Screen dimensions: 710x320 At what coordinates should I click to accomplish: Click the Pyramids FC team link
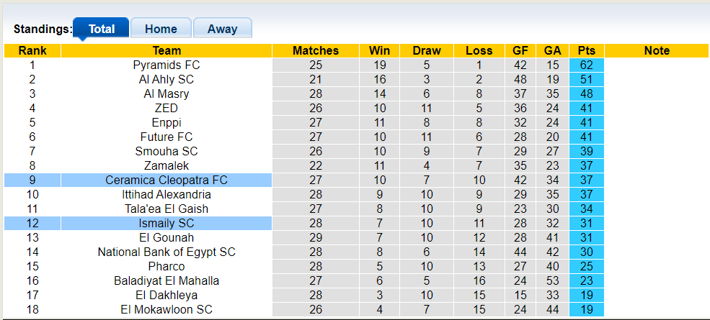click(x=167, y=65)
